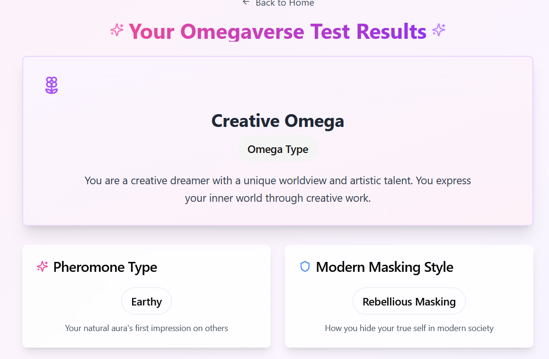Click the purple sparkle icon right of the title
The image size is (549, 359).
pos(439,30)
